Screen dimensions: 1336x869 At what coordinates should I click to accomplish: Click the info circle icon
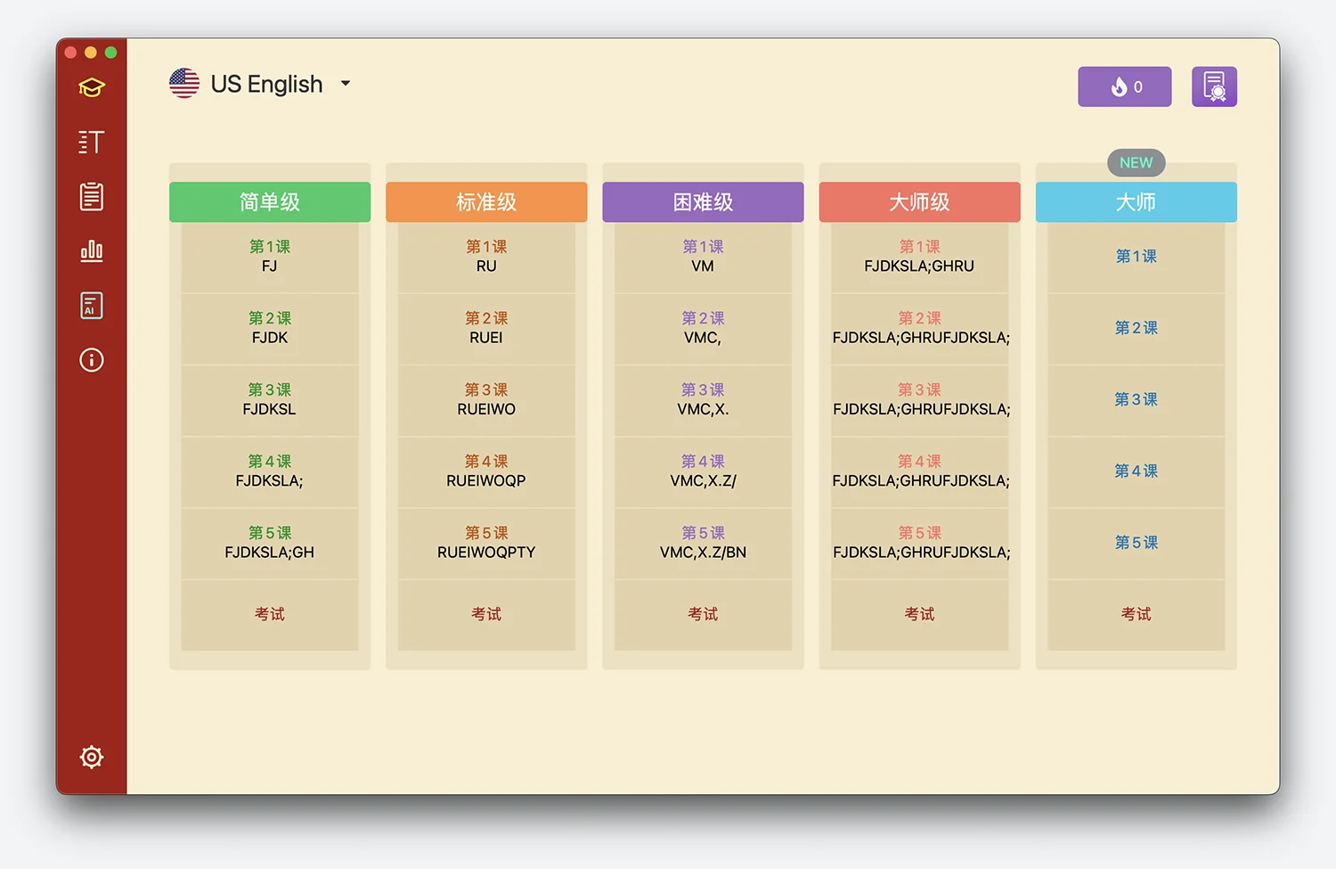click(92, 360)
